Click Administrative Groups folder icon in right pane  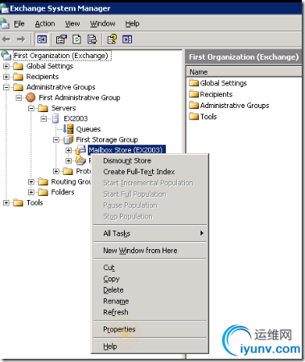pos(194,105)
